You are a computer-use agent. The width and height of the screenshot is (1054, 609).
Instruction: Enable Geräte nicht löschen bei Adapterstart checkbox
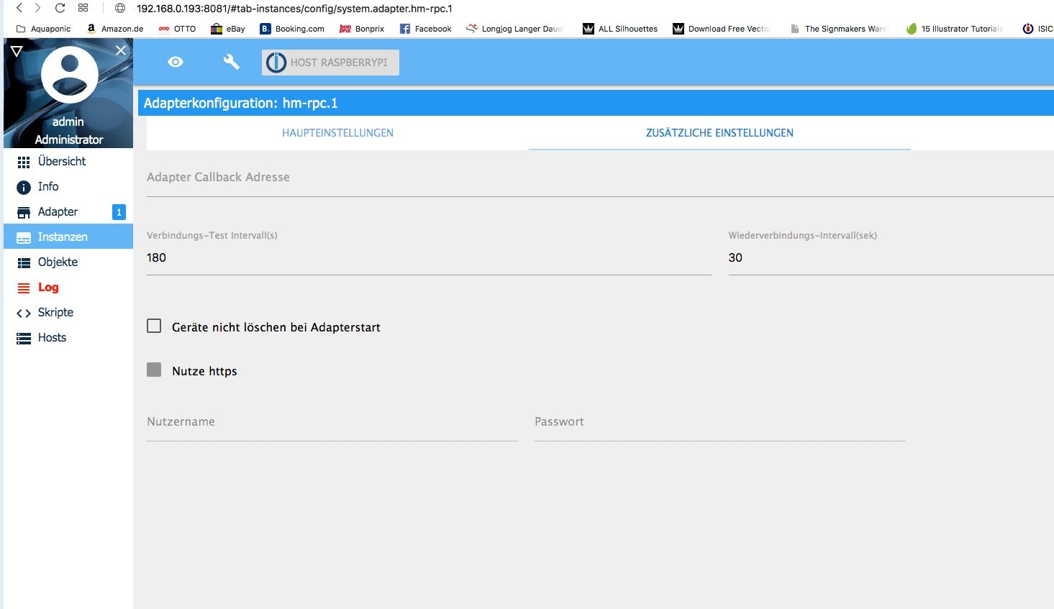(x=154, y=326)
